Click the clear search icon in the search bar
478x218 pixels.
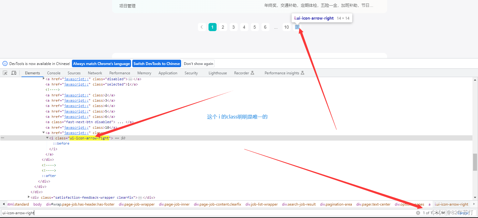(418, 213)
